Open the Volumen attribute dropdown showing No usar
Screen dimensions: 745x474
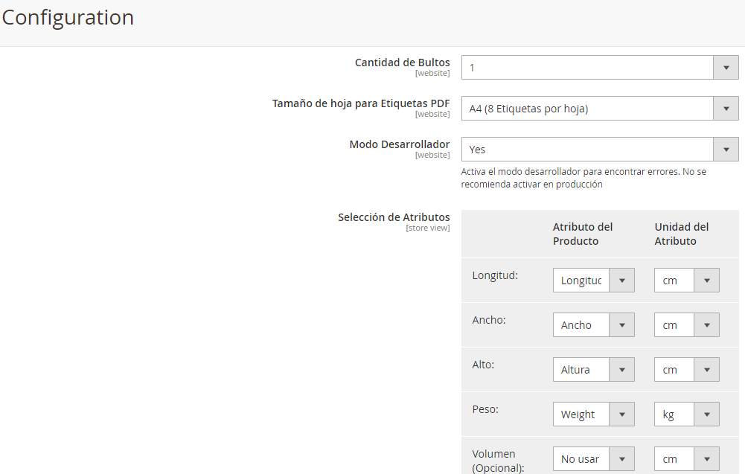593,459
